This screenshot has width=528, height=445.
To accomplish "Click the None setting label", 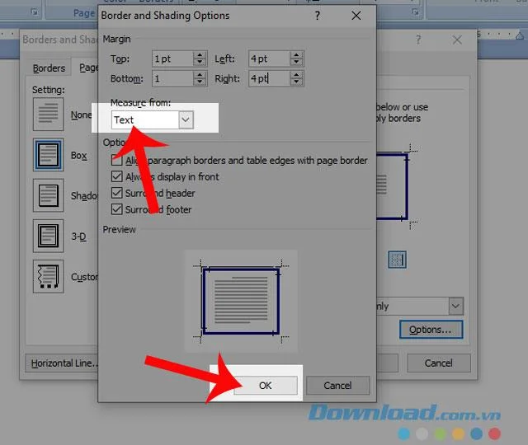I will pyautogui.click(x=81, y=115).
